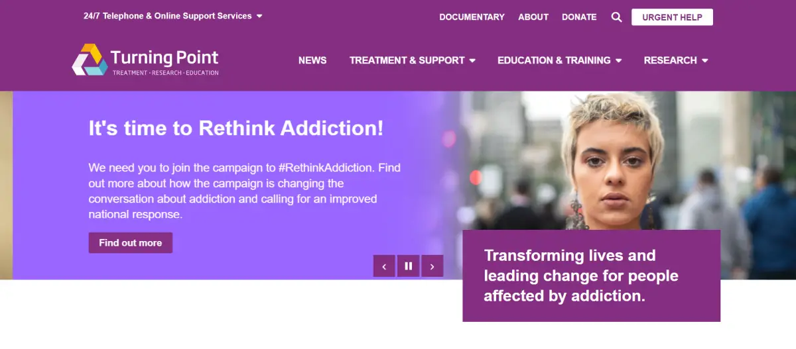The image size is (796, 349).
Task: Pause the hero slideshow
Action: pyautogui.click(x=409, y=266)
